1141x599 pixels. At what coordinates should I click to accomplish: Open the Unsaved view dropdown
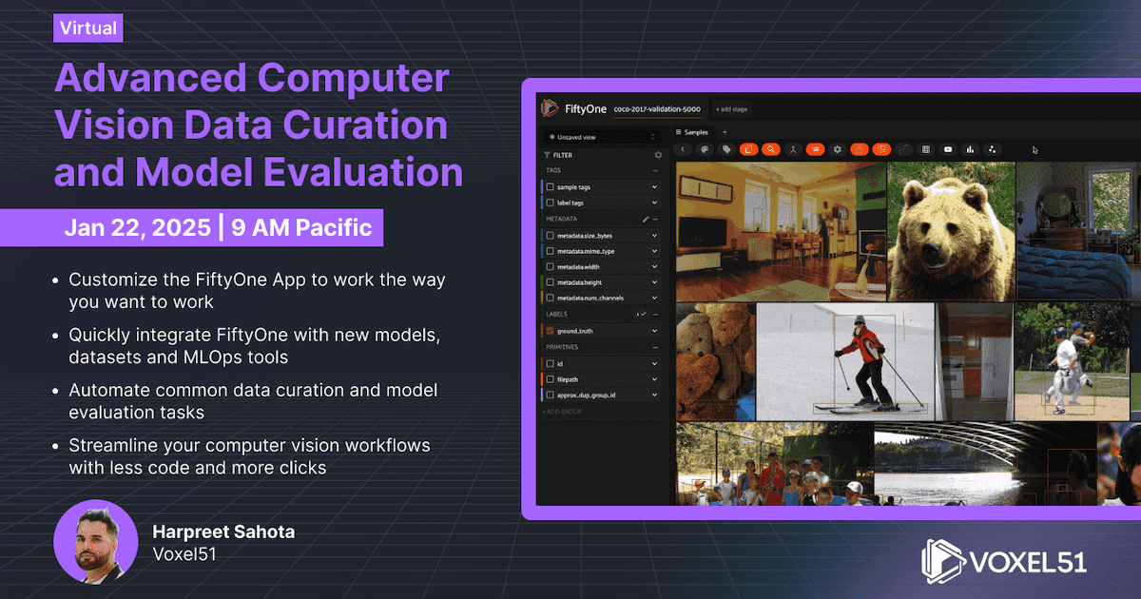[x=601, y=137]
